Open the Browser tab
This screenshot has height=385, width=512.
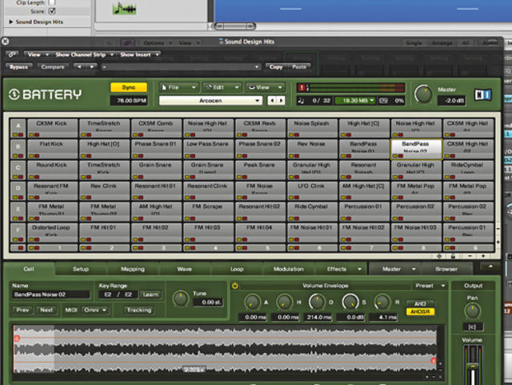point(446,269)
